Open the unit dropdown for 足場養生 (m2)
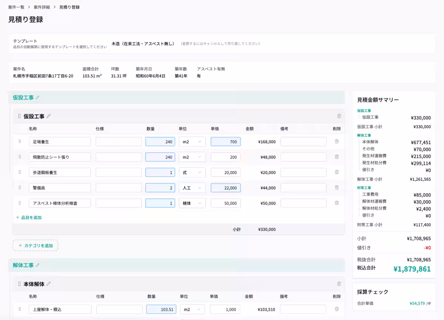444x320 pixels. coord(192,142)
